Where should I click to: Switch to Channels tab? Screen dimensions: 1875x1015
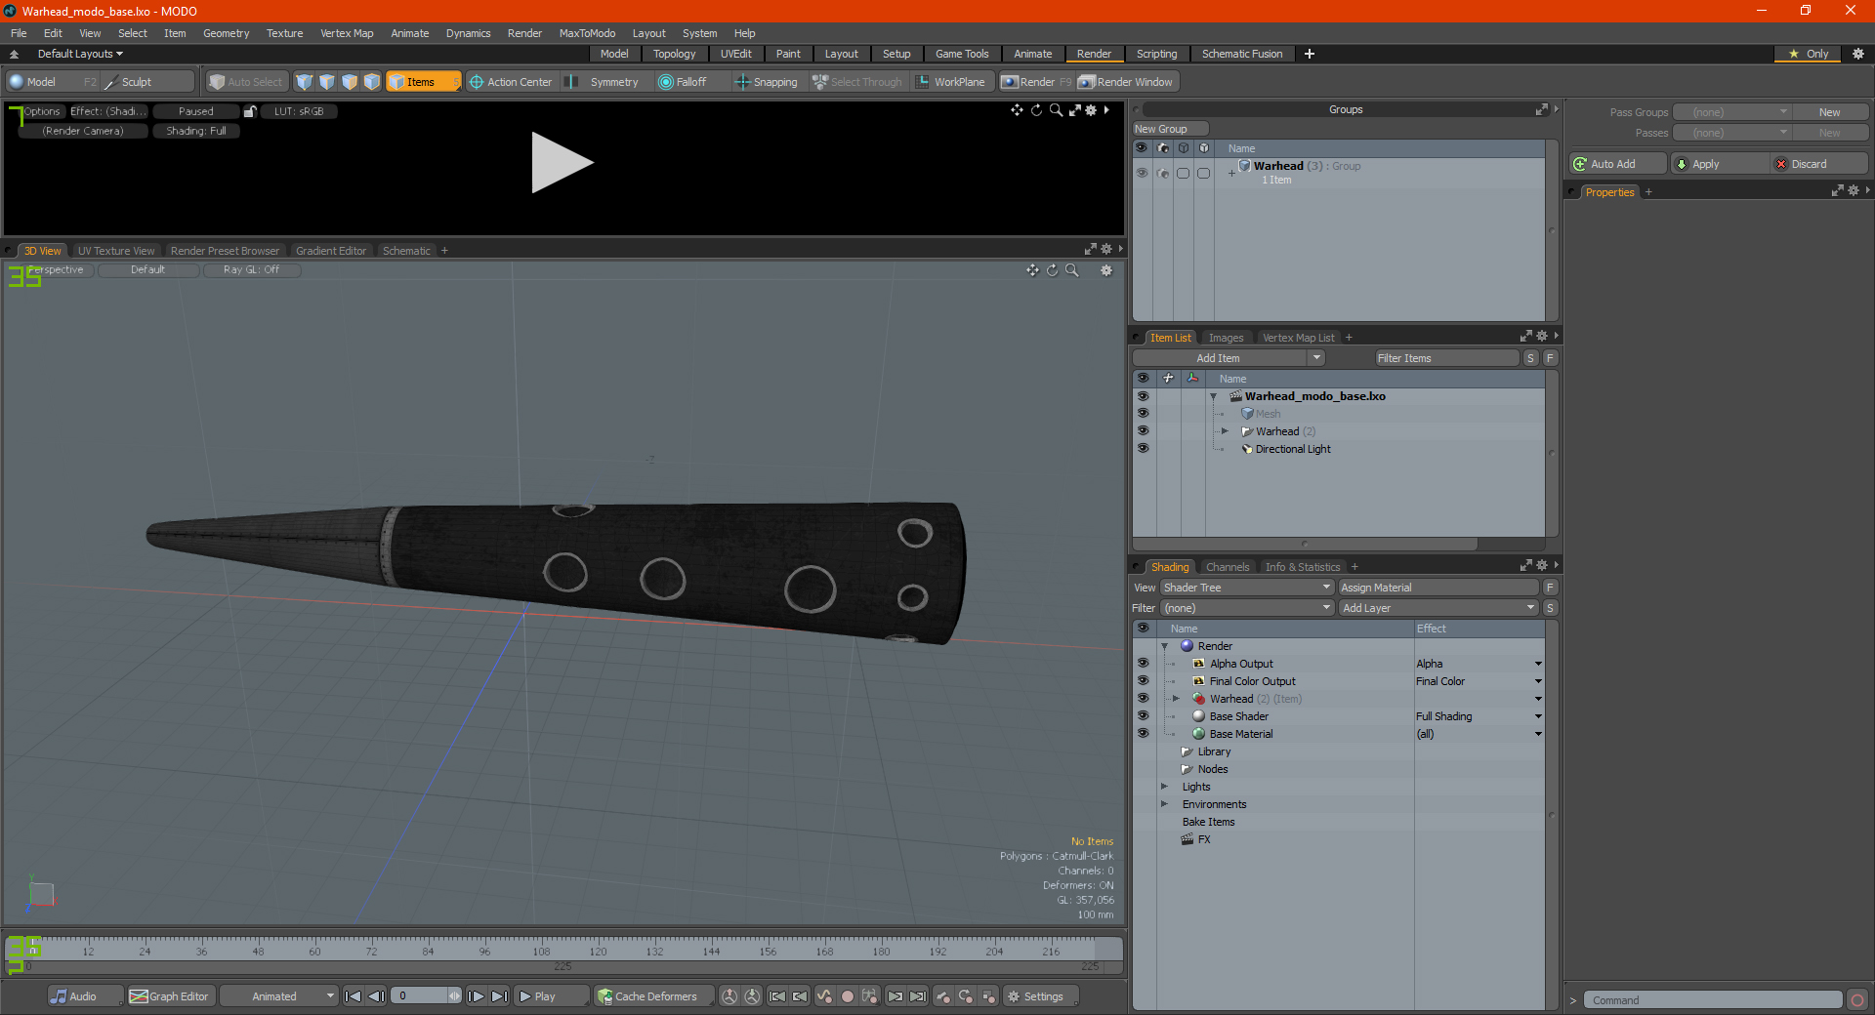(1228, 567)
